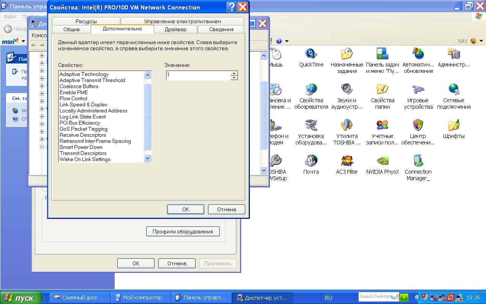The image size is (486, 304).
Task: Open the Почта mail icon
Action: pos(311,161)
